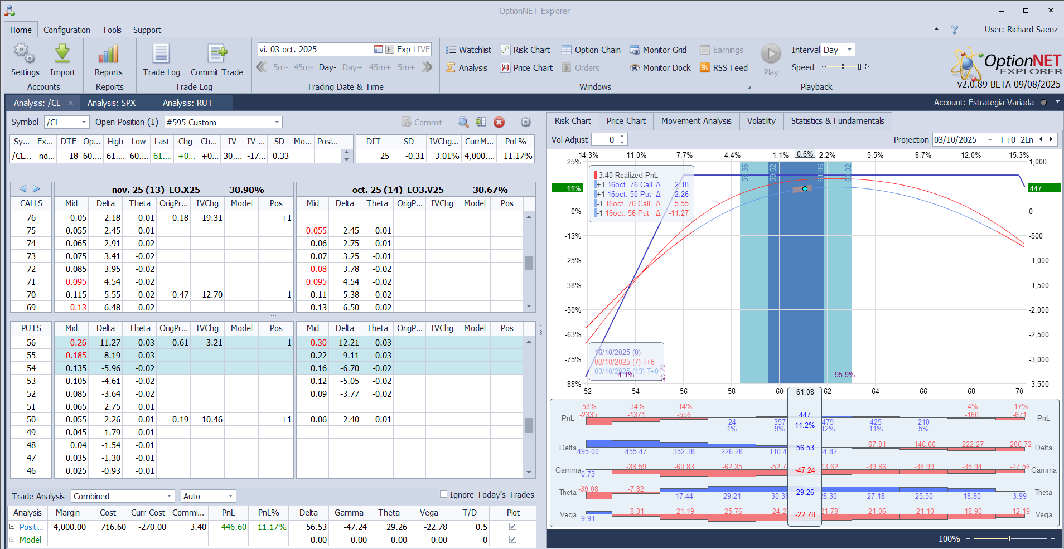This screenshot has height=549, width=1064.
Task: Open the Volatility tab
Action: (761, 121)
